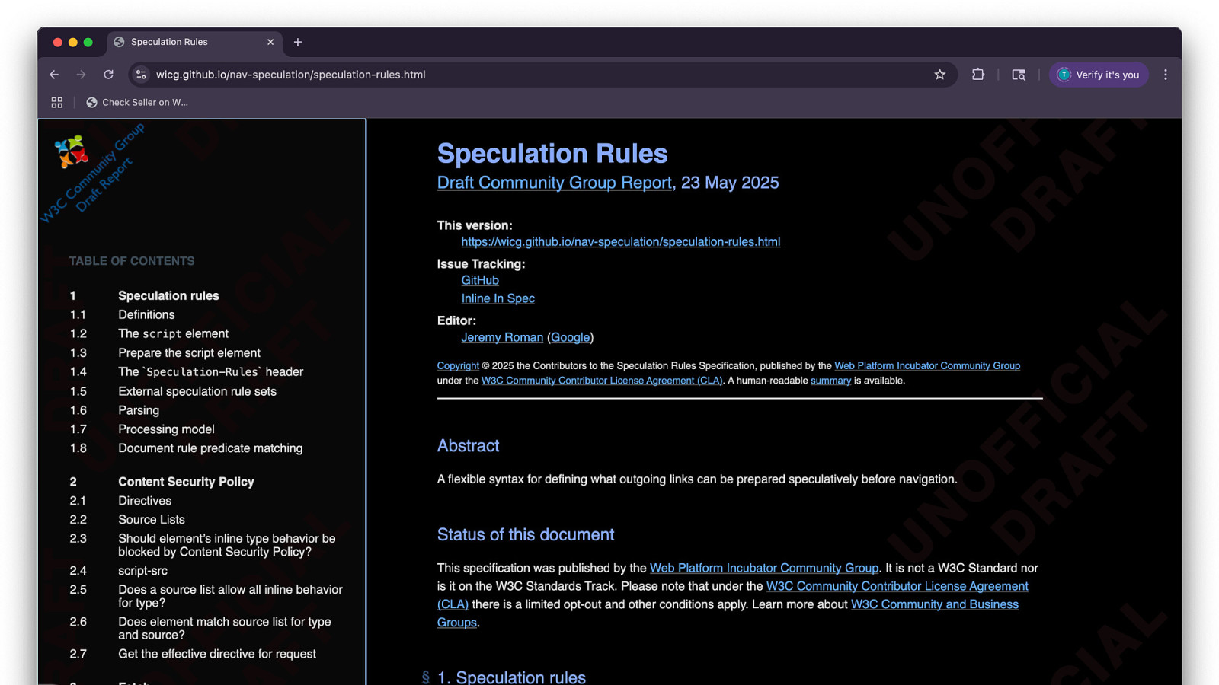Open the Extensions puzzle icon

click(x=978, y=75)
